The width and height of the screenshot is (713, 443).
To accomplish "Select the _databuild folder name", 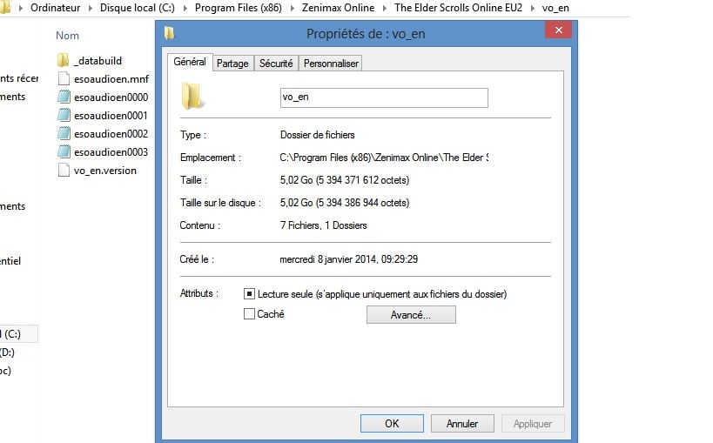I will (98, 61).
